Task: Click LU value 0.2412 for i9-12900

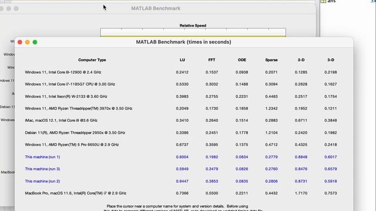Action: (x=182, y=72)
